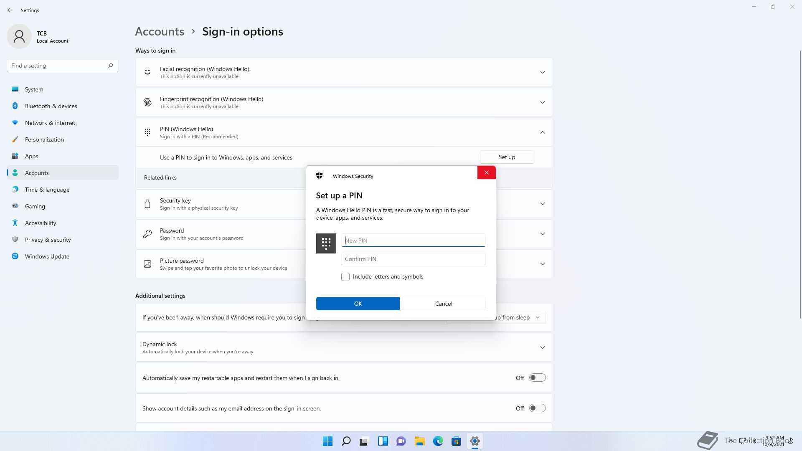Click OK in Set up a PIN dialog
Image resolution: width=802 pixels, height=451 pixels.
pos(358,304)
